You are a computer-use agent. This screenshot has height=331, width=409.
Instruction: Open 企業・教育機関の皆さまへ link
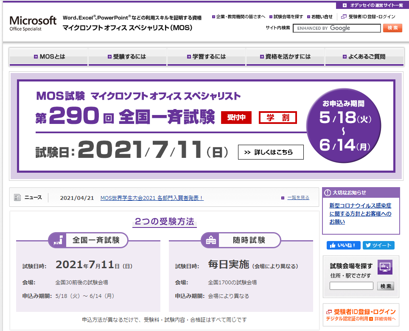(x=238, y=17)
